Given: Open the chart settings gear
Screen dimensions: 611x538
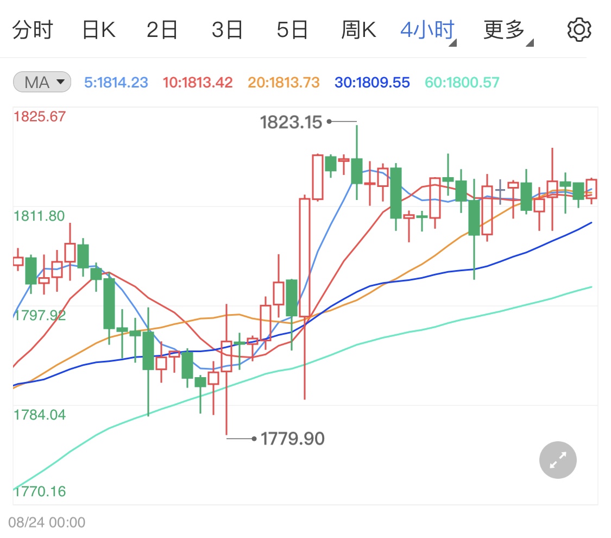Looking at the screenshot, I should click(x=578, y=29).
